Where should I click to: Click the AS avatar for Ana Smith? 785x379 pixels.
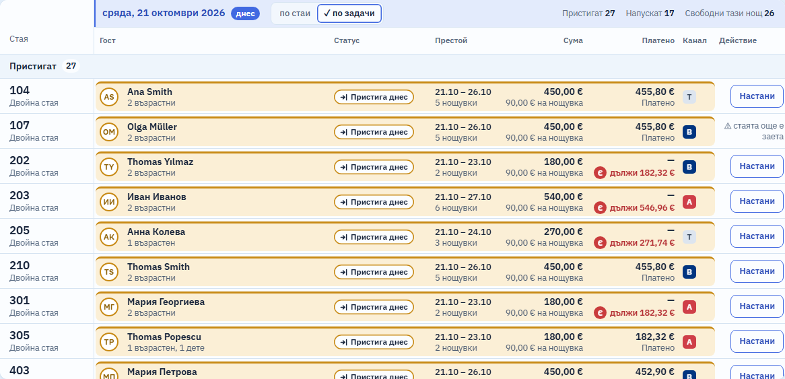pos(108,97)
